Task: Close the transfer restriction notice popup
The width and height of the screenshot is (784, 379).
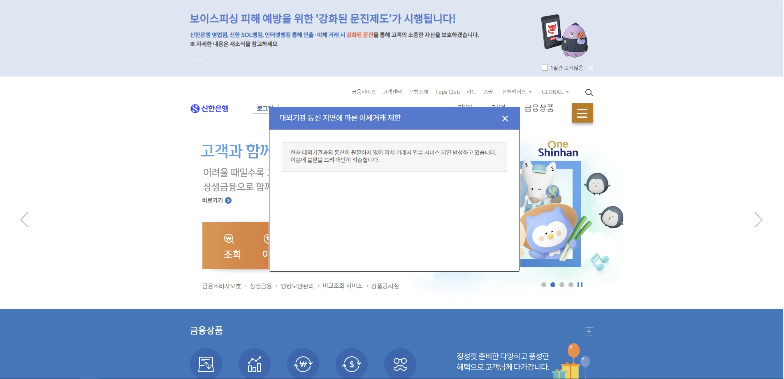Action: [505, 119]
